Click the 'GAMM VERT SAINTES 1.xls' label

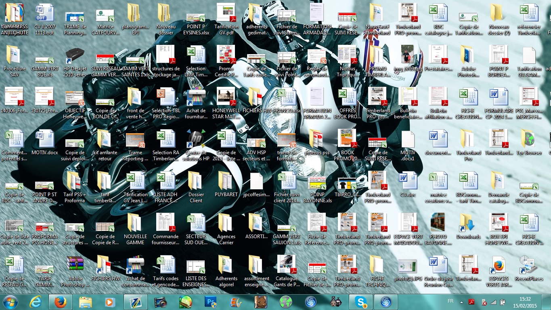pos(135,71)
